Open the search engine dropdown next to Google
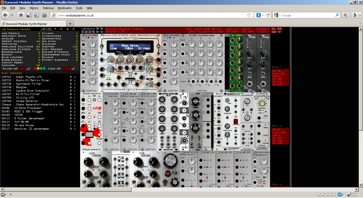Image resolution: width=363 pixels, height=198 pixels. 276,15
